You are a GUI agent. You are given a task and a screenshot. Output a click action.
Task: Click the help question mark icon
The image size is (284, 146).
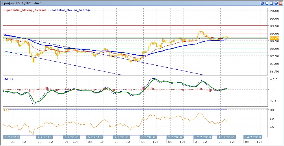(262, 3)
